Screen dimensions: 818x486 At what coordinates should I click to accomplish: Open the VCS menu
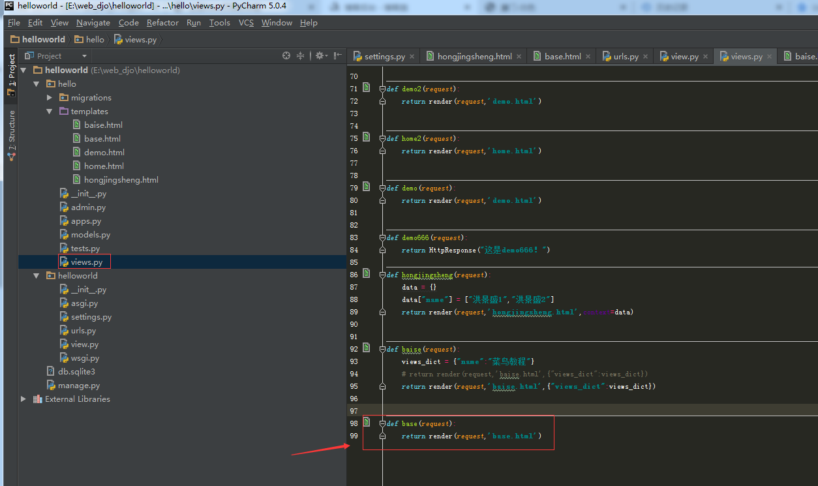pos(246,23)
